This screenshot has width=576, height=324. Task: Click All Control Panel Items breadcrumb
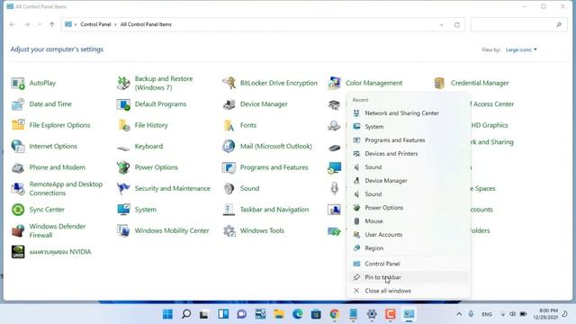point(146,24)
